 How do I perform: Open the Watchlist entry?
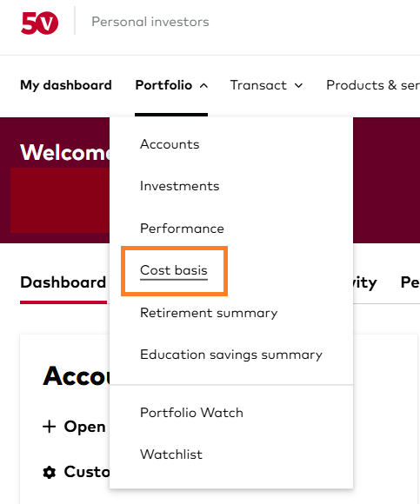point(171,454)
